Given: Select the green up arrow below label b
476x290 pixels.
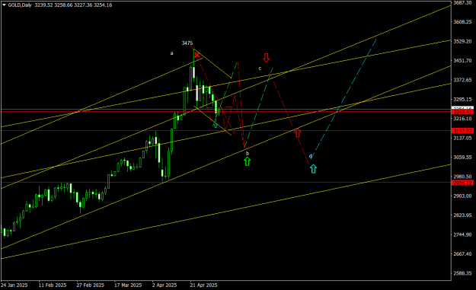Looking at the screenshot, I should click(x=248, y=161).
